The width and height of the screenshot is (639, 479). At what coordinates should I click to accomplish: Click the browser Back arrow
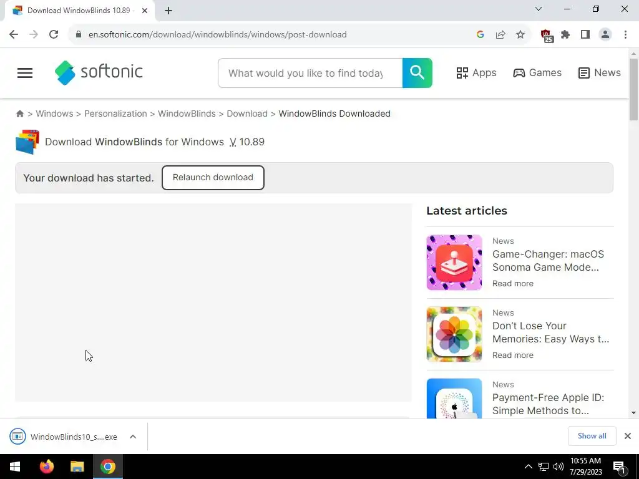[14, 35]
